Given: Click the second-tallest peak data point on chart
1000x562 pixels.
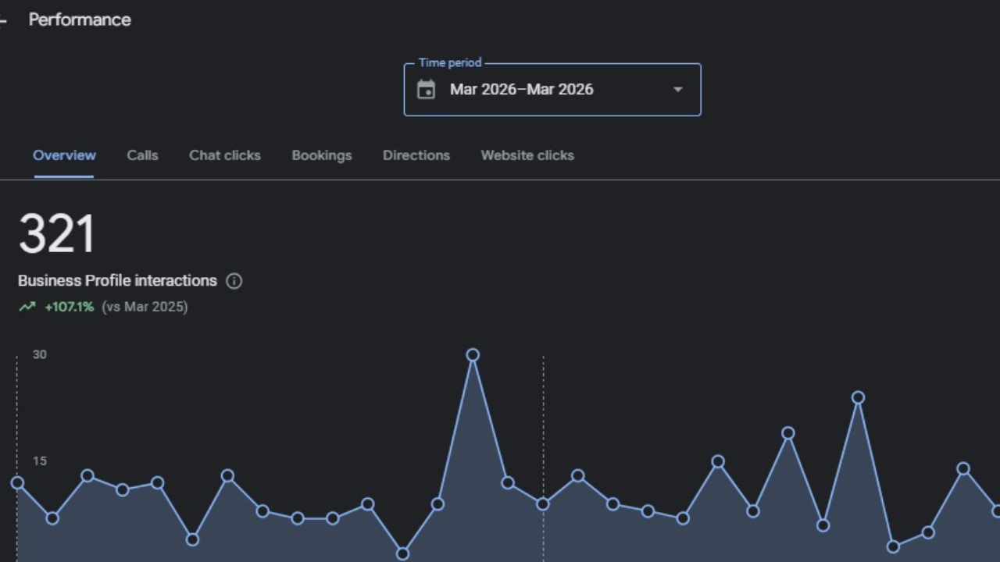Looking at the screenshot, I should click(858, 398).
